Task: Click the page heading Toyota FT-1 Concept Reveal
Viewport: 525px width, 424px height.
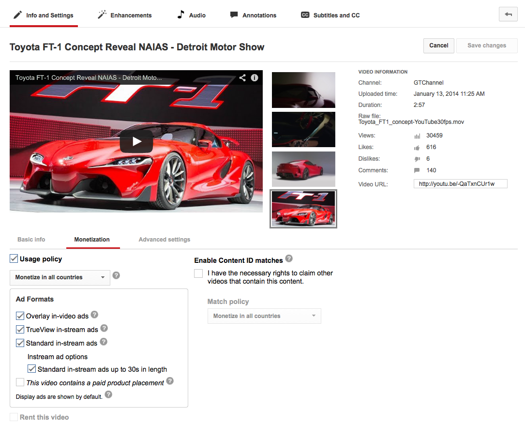Action: tap(137, 47)
